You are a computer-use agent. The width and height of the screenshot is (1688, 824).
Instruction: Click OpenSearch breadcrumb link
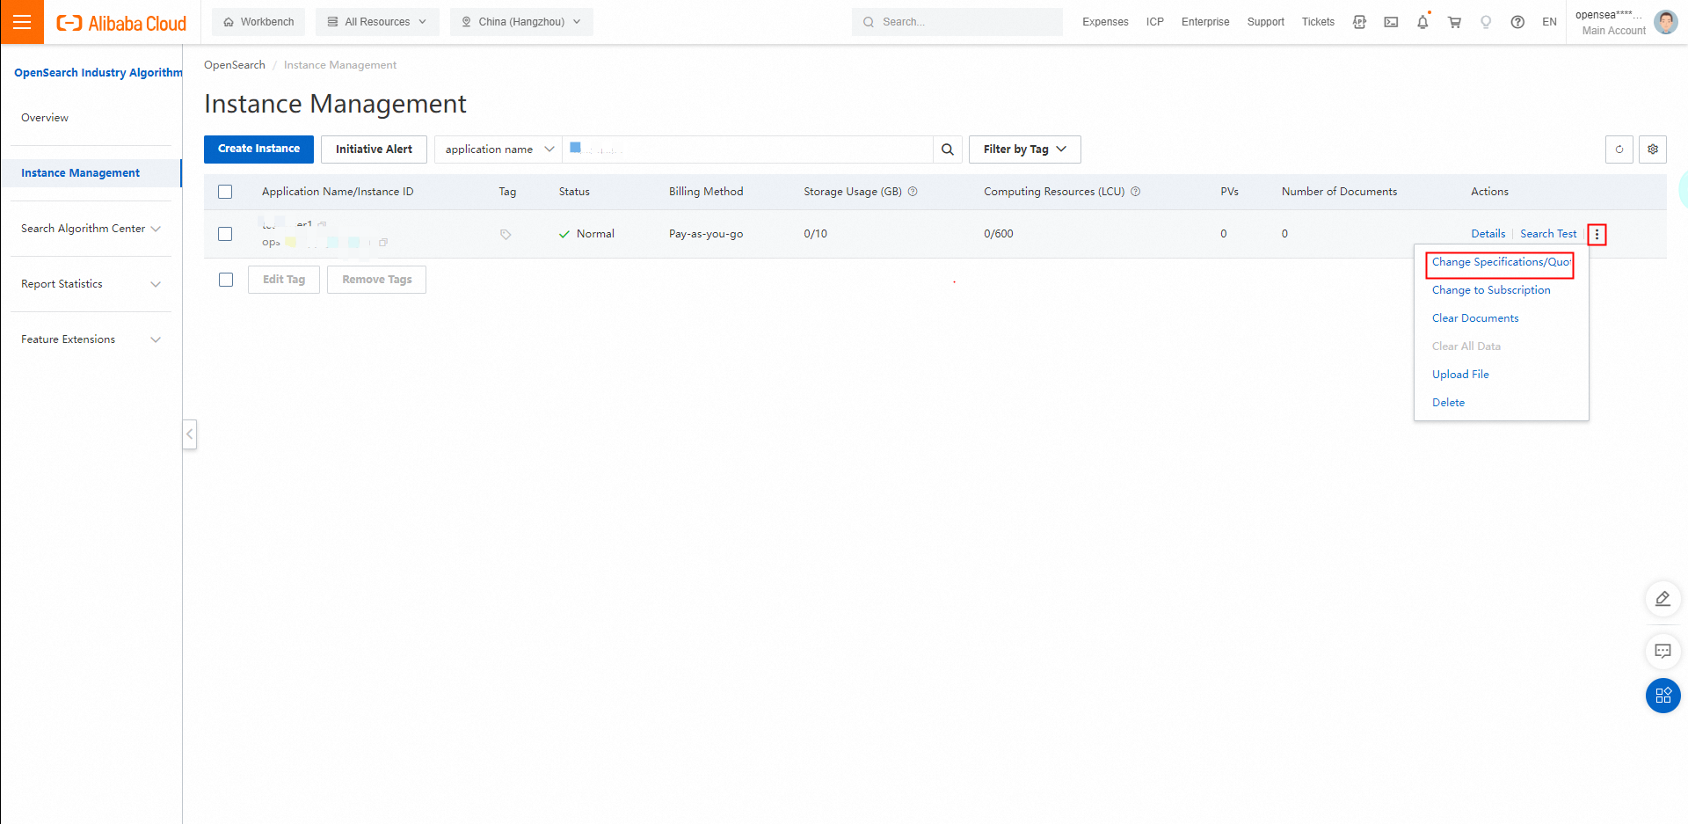pyautogui.click(x=235, y=65)
